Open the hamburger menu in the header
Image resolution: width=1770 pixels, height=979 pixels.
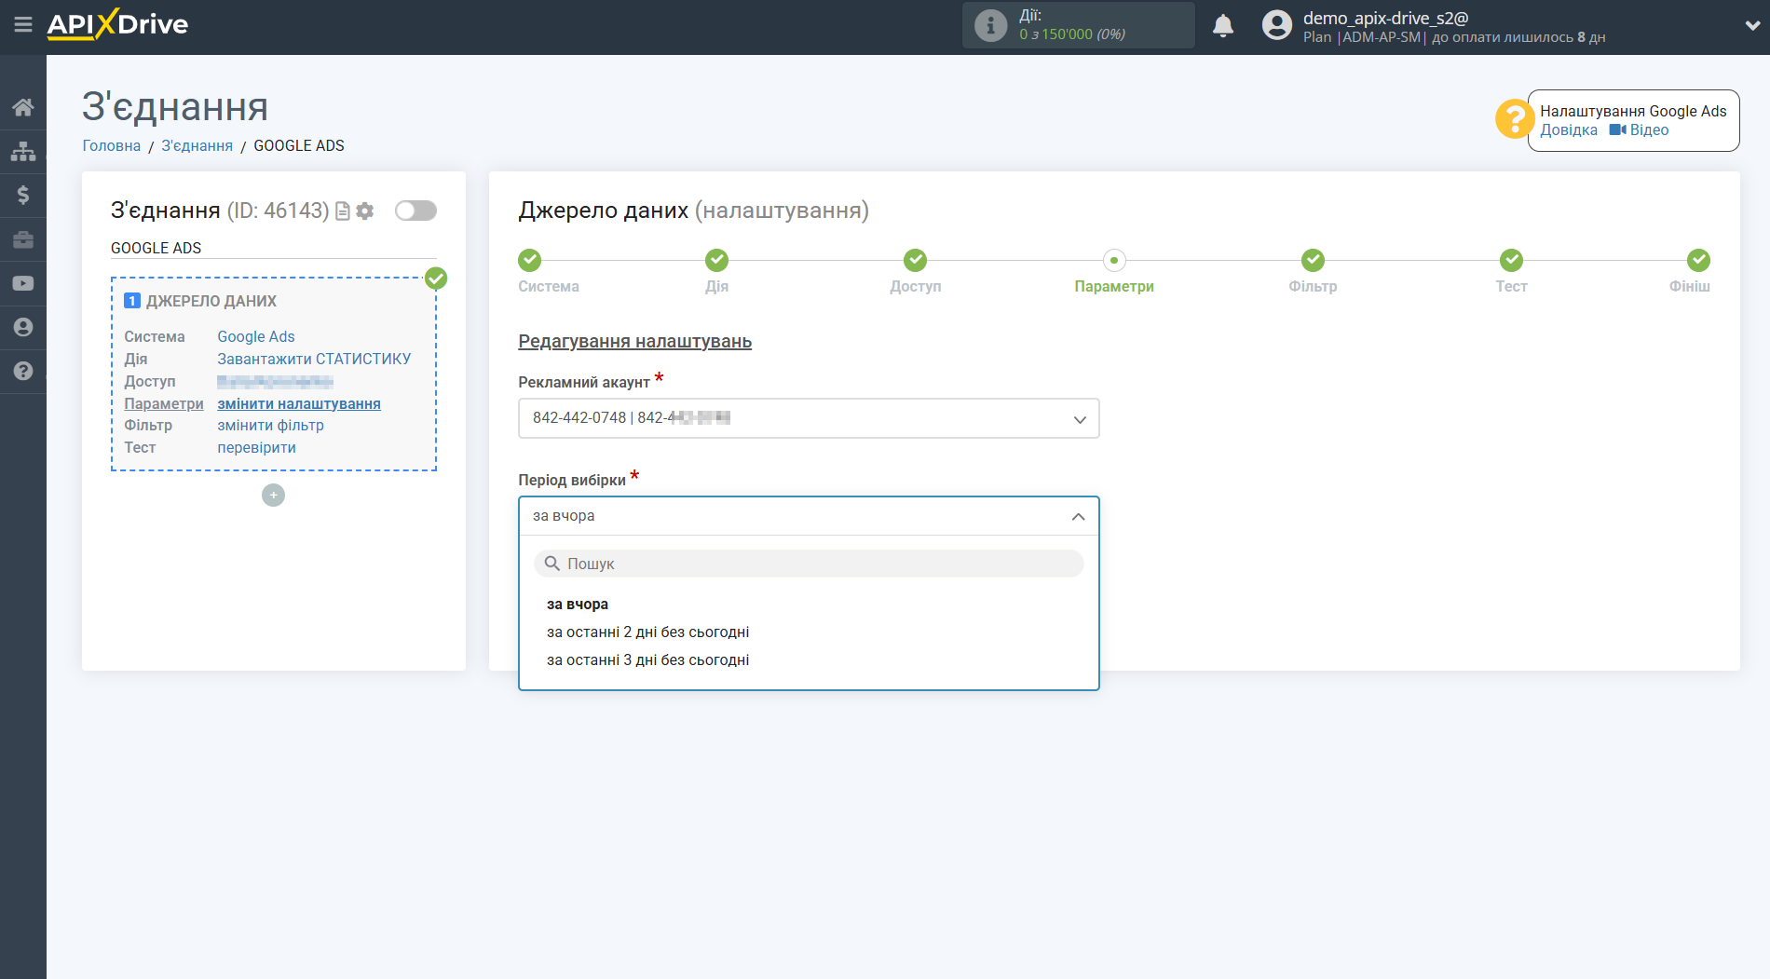[x=23, y=25]
